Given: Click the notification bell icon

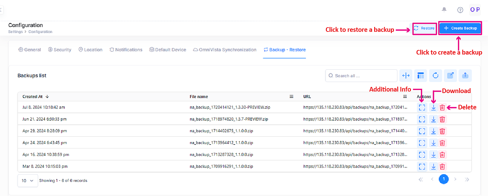Looking at the screenshot, I should pos(444,10).
